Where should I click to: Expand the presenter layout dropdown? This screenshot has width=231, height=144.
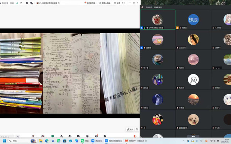90,3
